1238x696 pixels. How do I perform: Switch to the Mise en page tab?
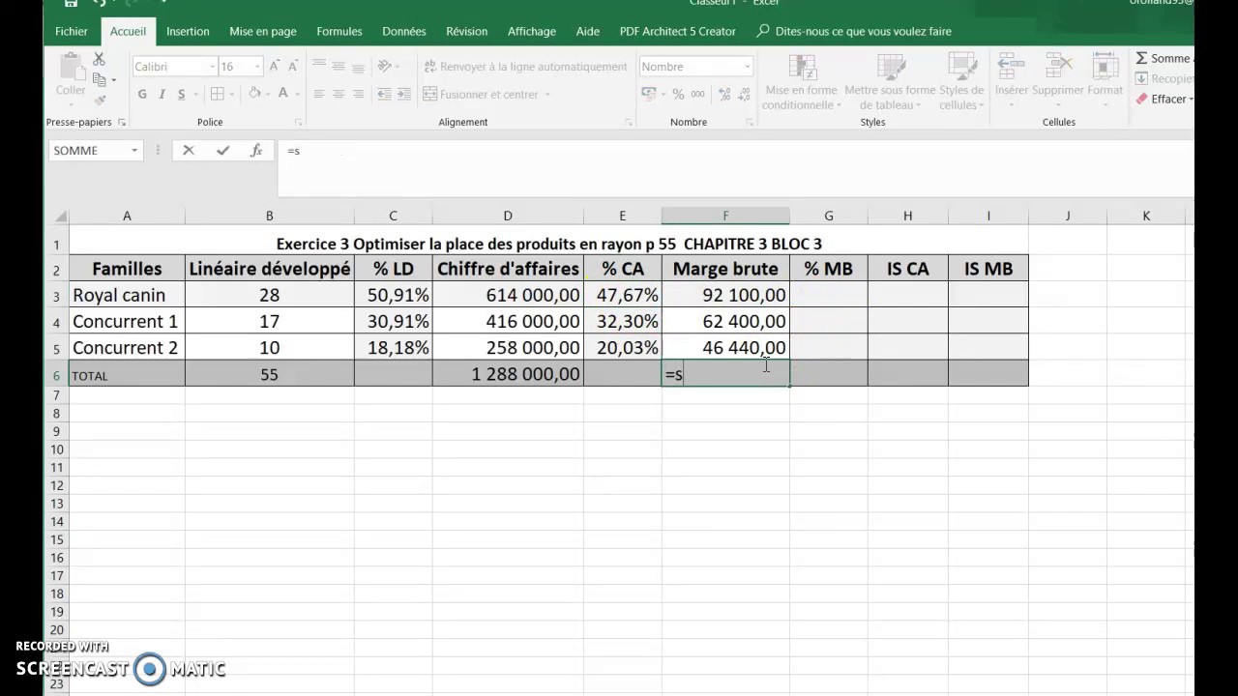pos(263,31)
